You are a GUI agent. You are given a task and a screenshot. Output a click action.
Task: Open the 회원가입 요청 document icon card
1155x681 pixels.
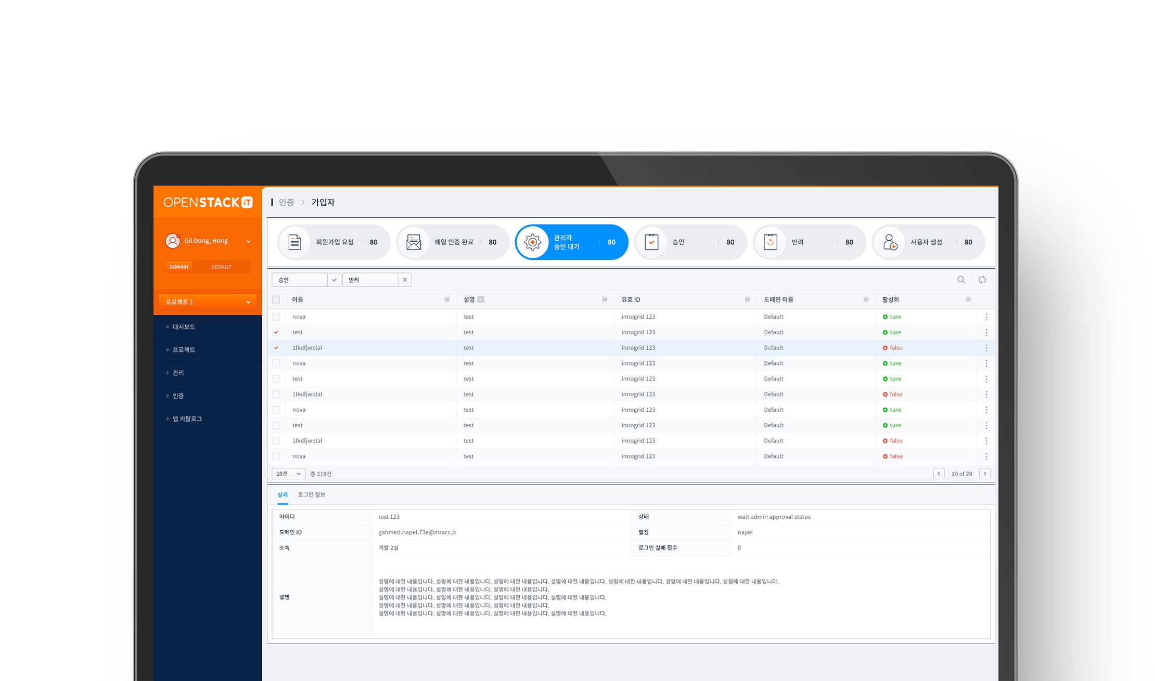pos(295,242)
